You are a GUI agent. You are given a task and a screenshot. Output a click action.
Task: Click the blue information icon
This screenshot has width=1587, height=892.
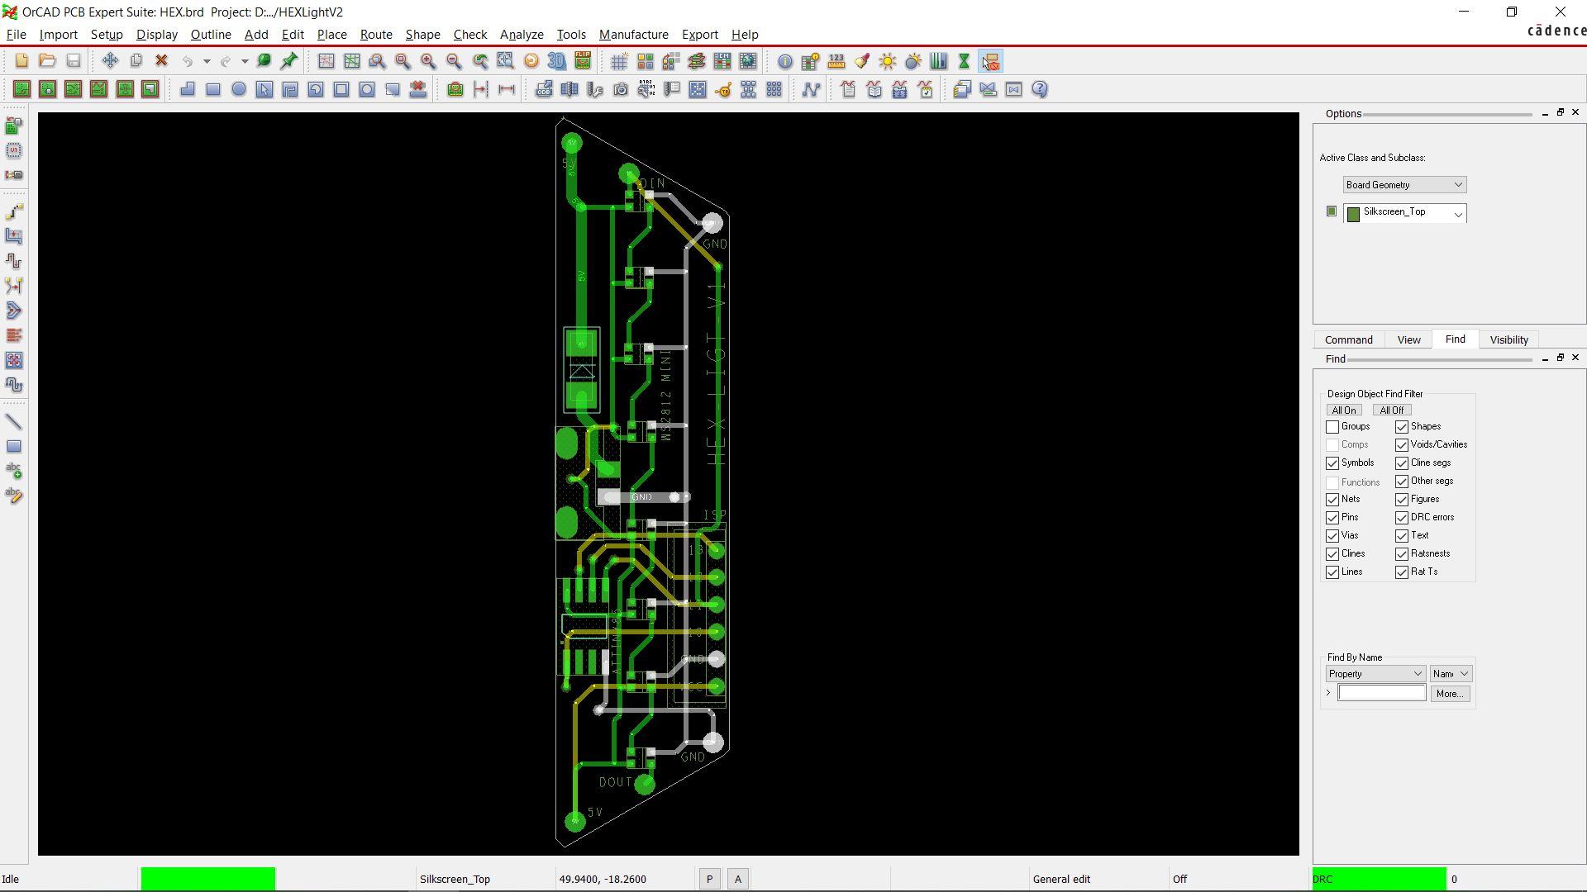click(785, 61)
